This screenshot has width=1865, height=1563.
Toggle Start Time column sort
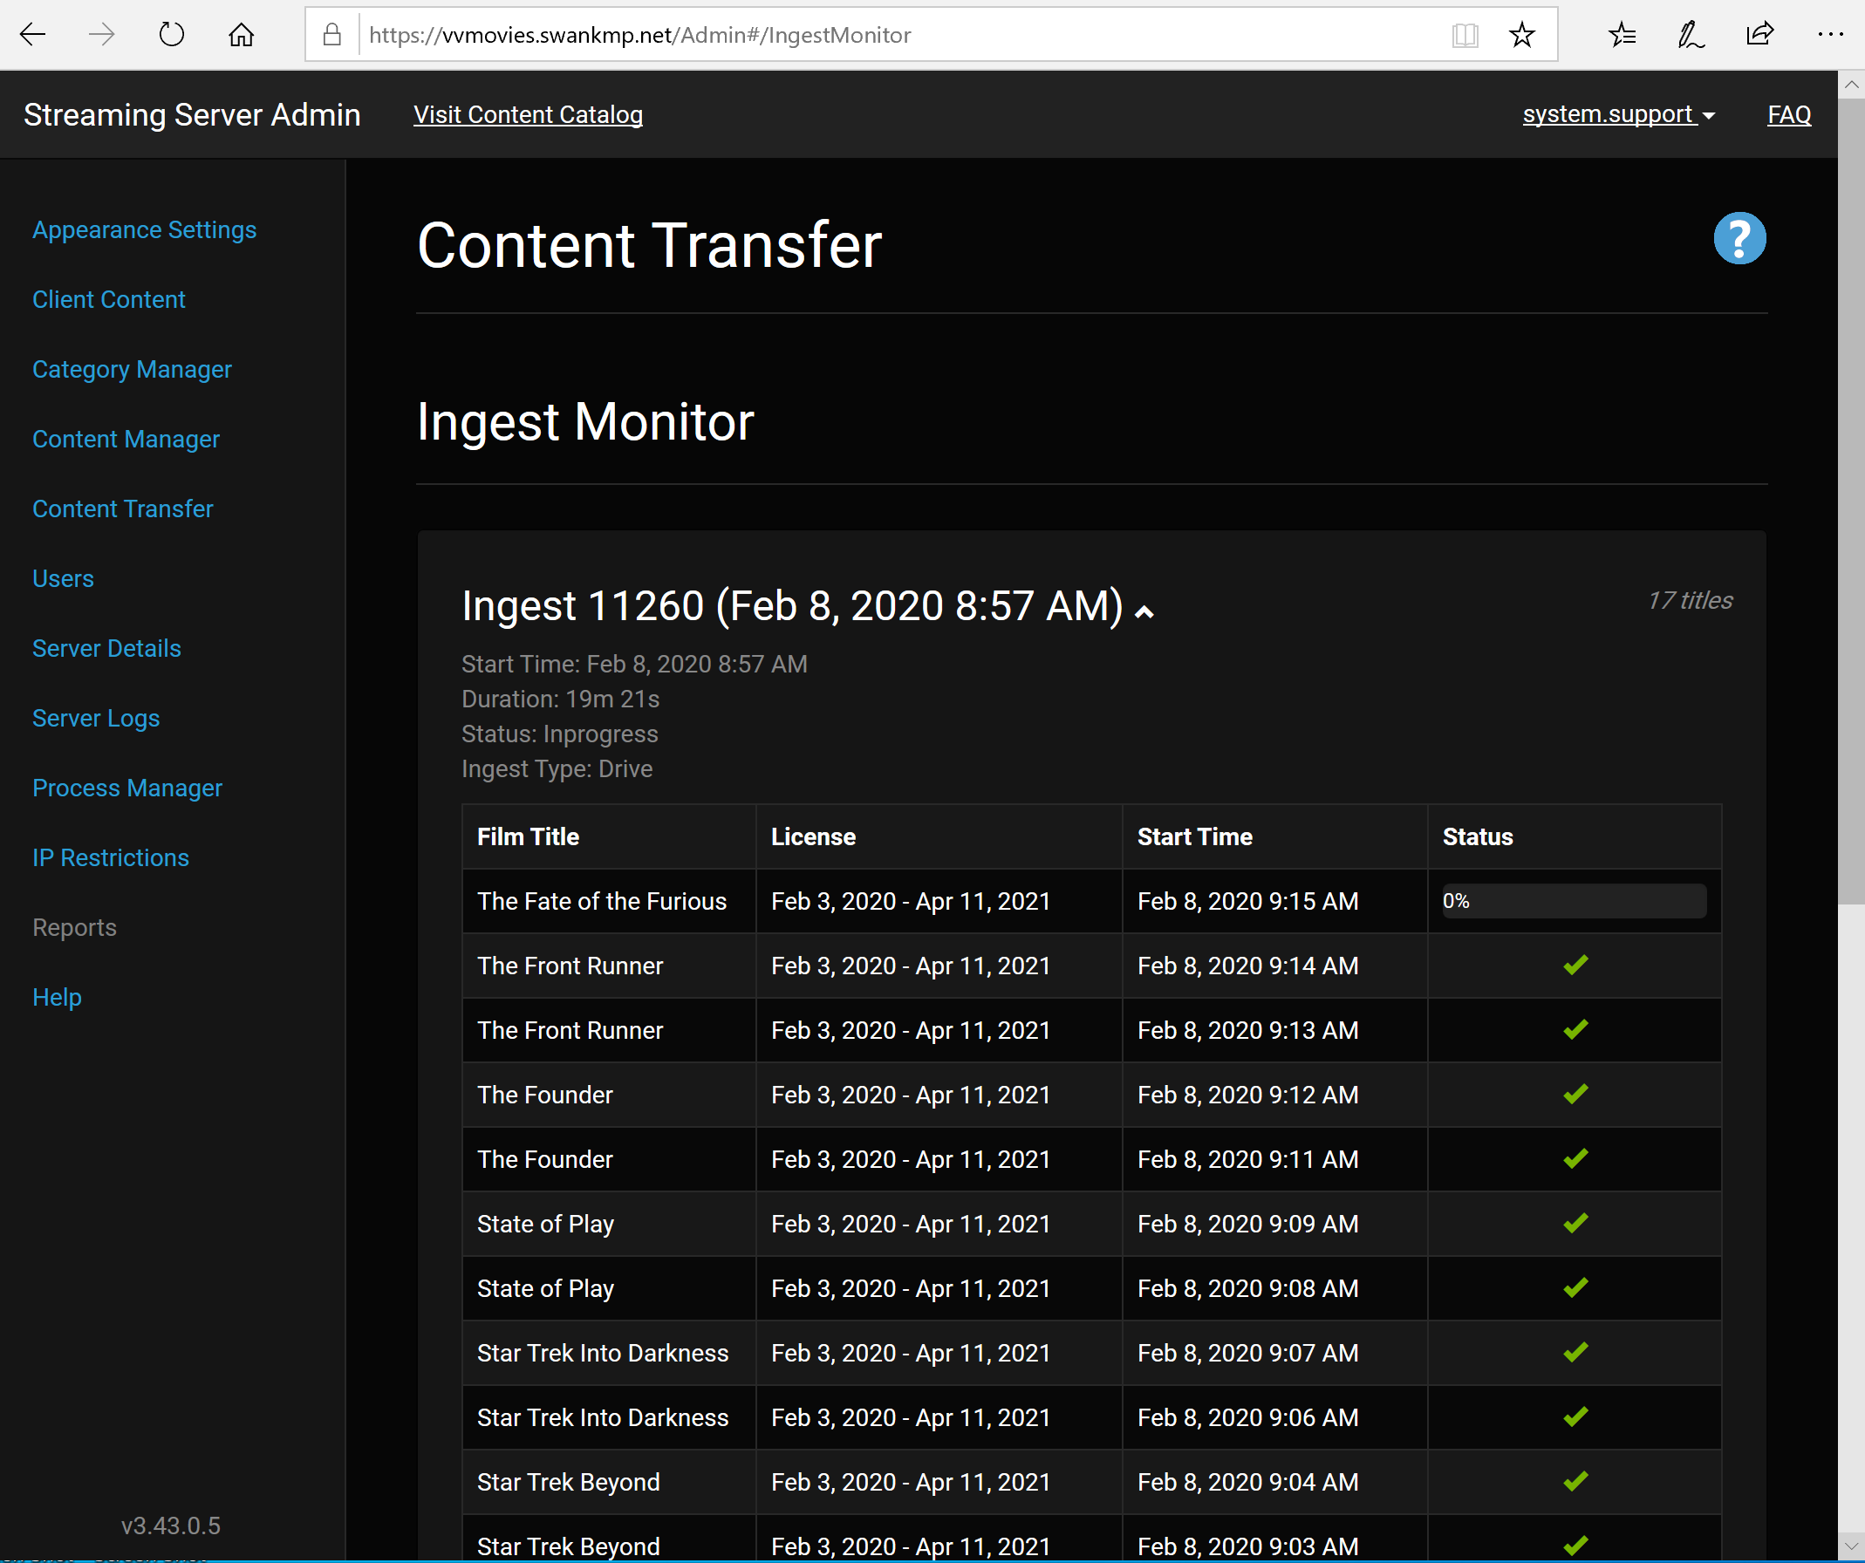click(1193, 836)
